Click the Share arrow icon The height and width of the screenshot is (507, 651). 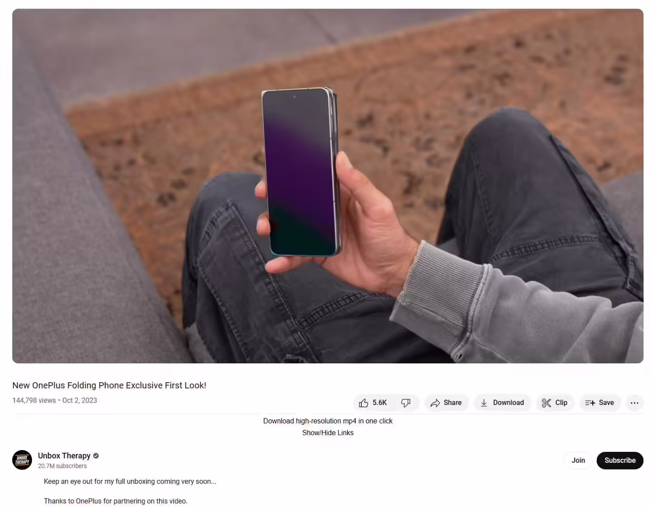pyautogui.click(x=435, y=403)
